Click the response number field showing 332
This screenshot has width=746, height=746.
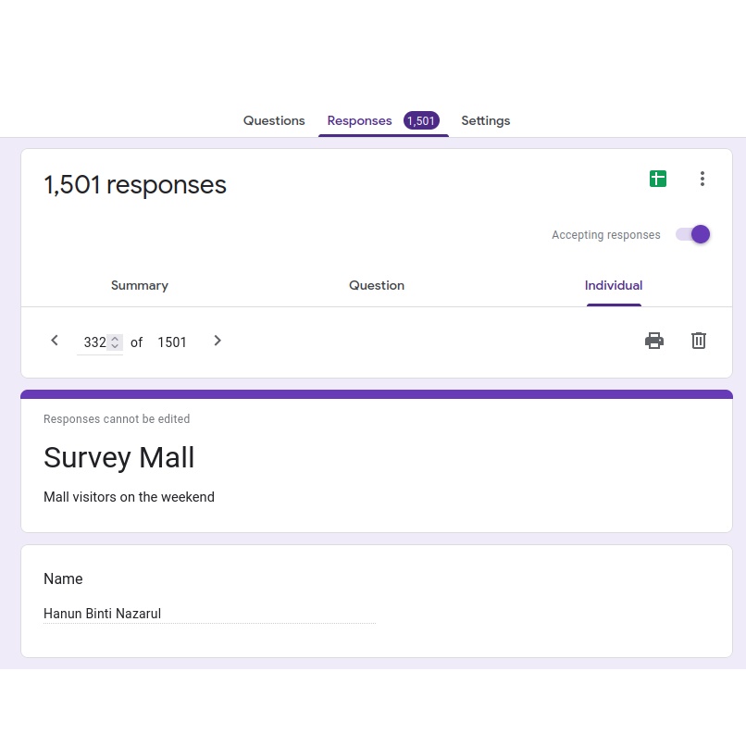pyautogui.click(x=94, y=342)
